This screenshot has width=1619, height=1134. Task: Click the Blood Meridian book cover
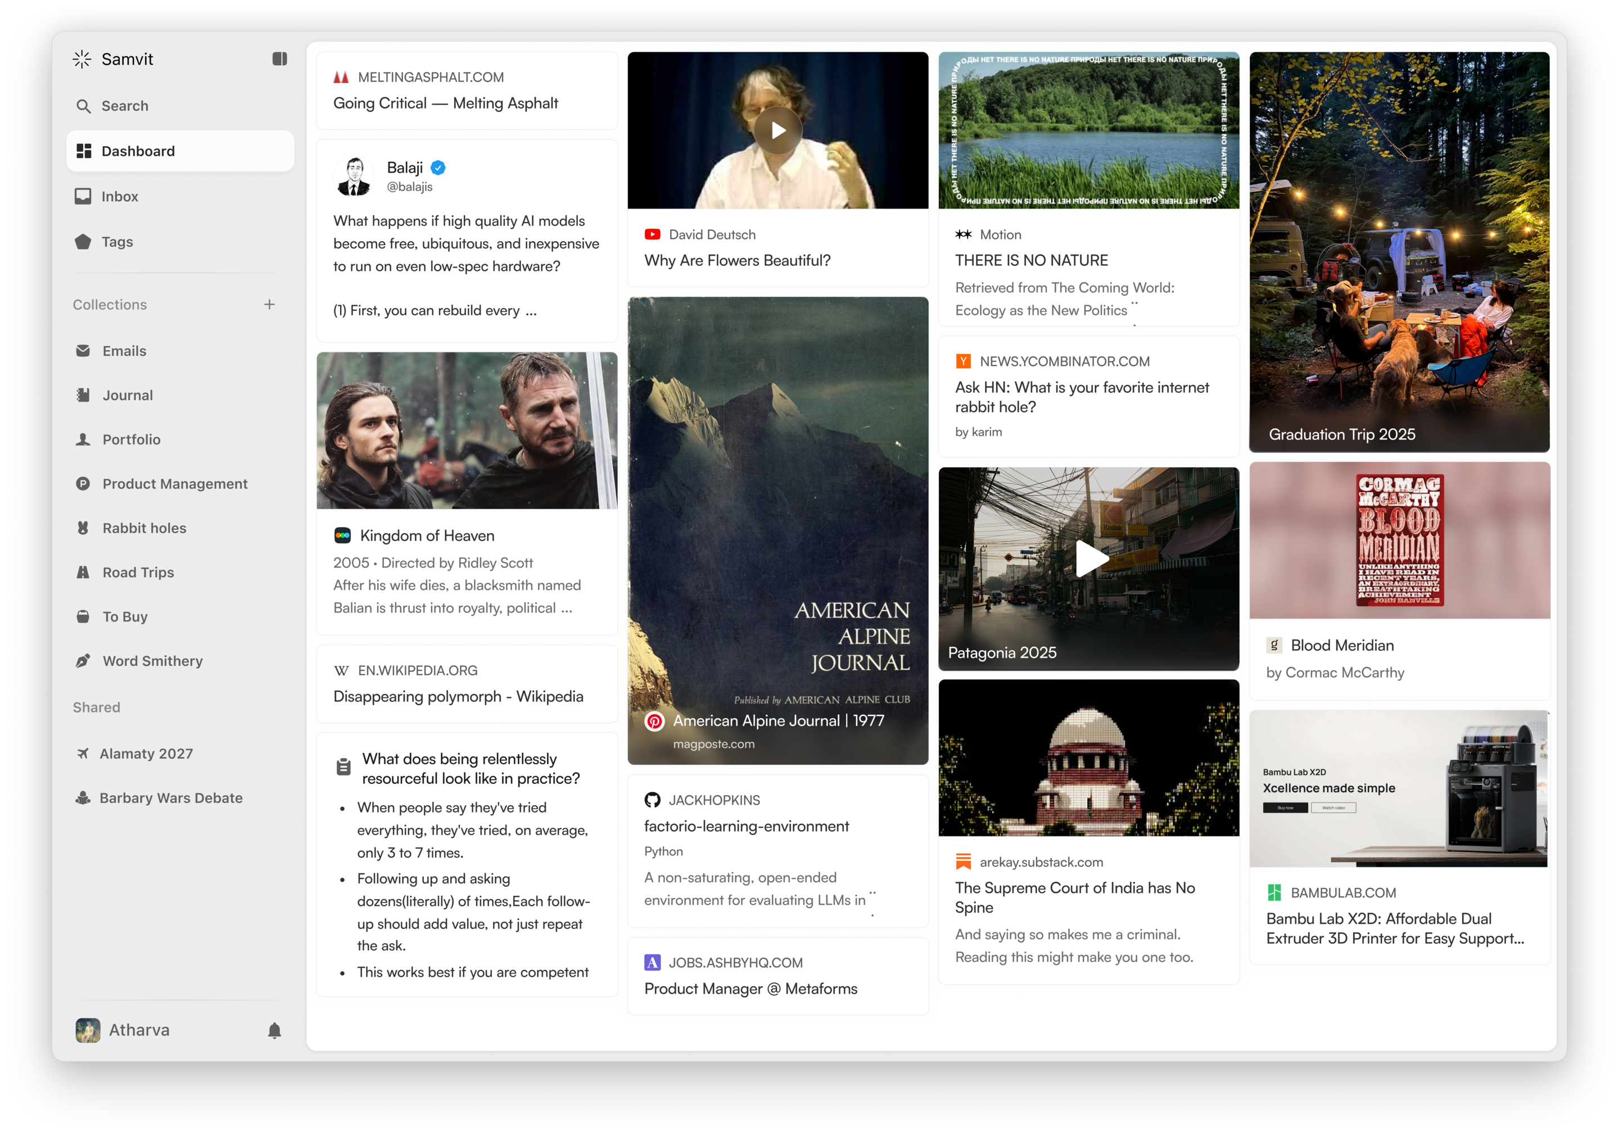click(1400, 541)
